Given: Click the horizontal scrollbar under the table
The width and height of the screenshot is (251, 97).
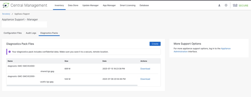Looking at the screenshot, I should tap(72, 85).
